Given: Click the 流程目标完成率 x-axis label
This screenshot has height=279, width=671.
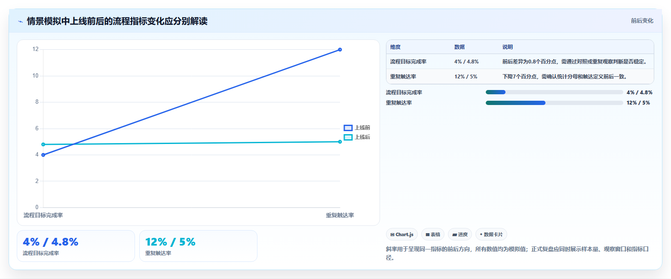Looking at the screenshot, I should pyautogui.click(x=43, y=215).
